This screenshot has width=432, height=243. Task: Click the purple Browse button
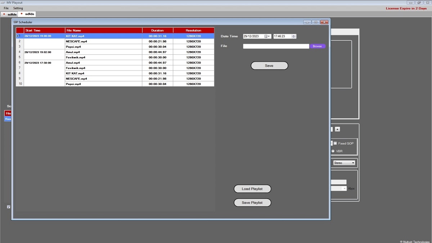(x=318, y=46)
